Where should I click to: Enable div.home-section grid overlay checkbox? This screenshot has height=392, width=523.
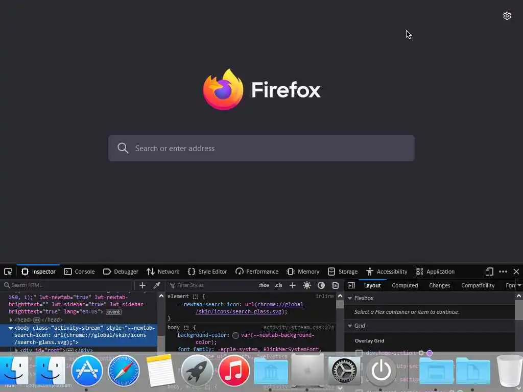[359, 353]
